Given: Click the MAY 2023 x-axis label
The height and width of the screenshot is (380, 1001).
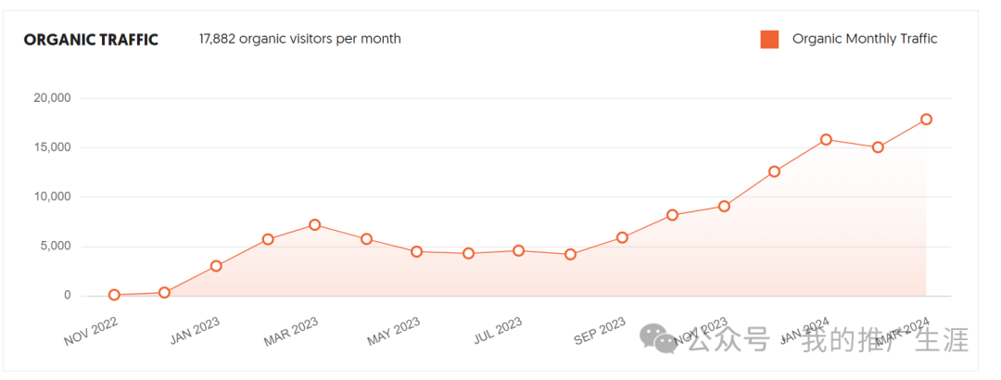Looking at the screenshot, I should 393,332.
